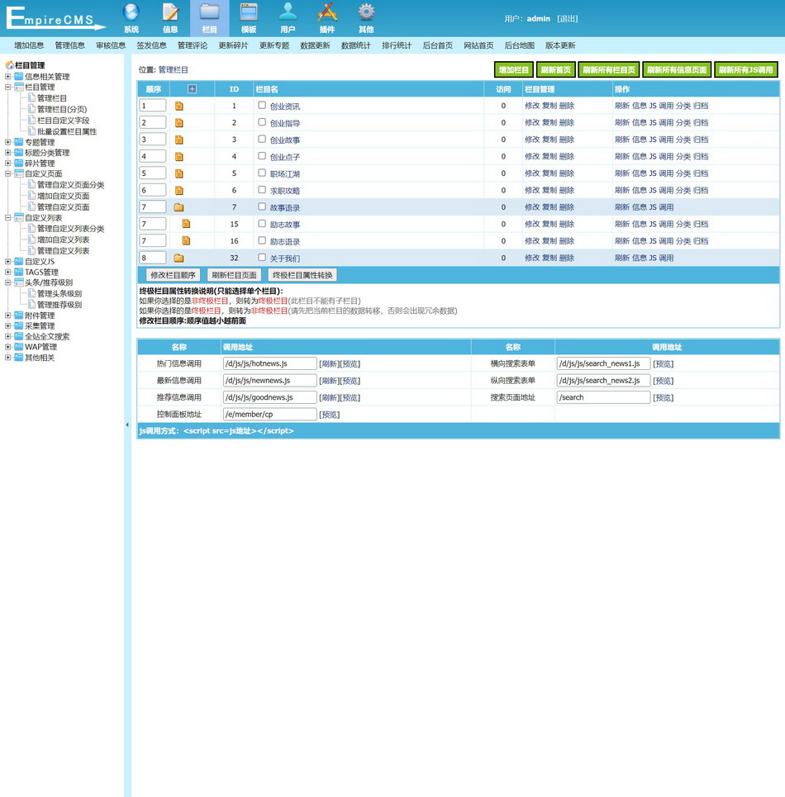This screenshot has width=785, height=797.
Task: Click the page icon for 创业指导 row
Action: tap(179, 123)
